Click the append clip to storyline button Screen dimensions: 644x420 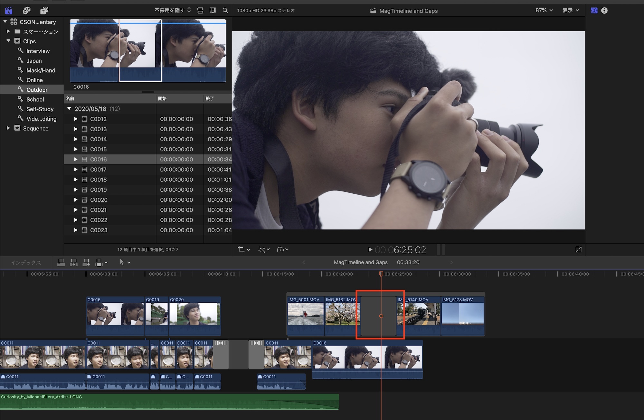coord(86,262)
